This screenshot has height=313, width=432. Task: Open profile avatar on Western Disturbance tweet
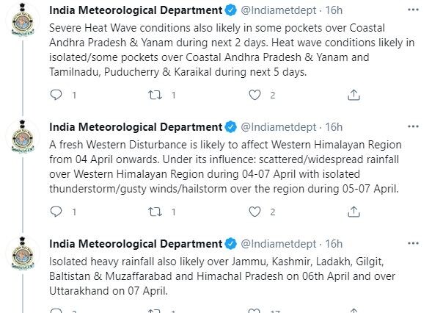[23, 137]
